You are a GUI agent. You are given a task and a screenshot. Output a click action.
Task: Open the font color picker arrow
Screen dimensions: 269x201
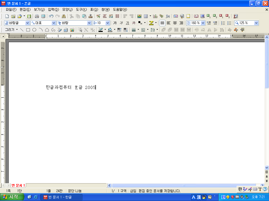tap(145, 23)
